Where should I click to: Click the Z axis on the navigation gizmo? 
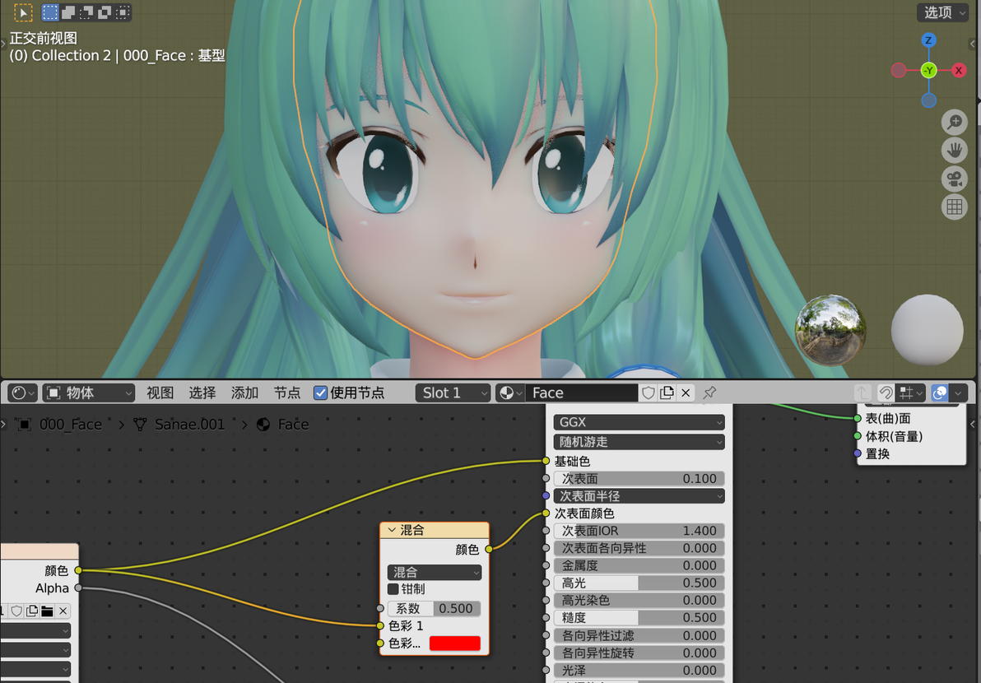[x=928, y=40]
